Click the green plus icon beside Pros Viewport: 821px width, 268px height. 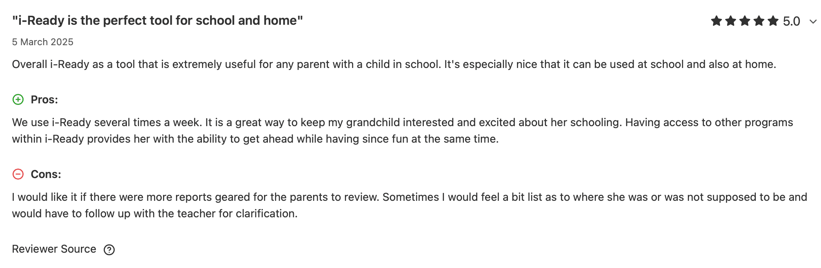coord(18,99)
